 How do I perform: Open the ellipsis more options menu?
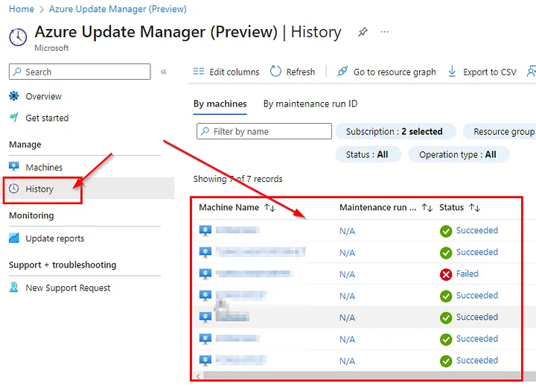coord(384,33)
